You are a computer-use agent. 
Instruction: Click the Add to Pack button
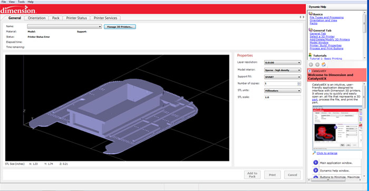252,175
